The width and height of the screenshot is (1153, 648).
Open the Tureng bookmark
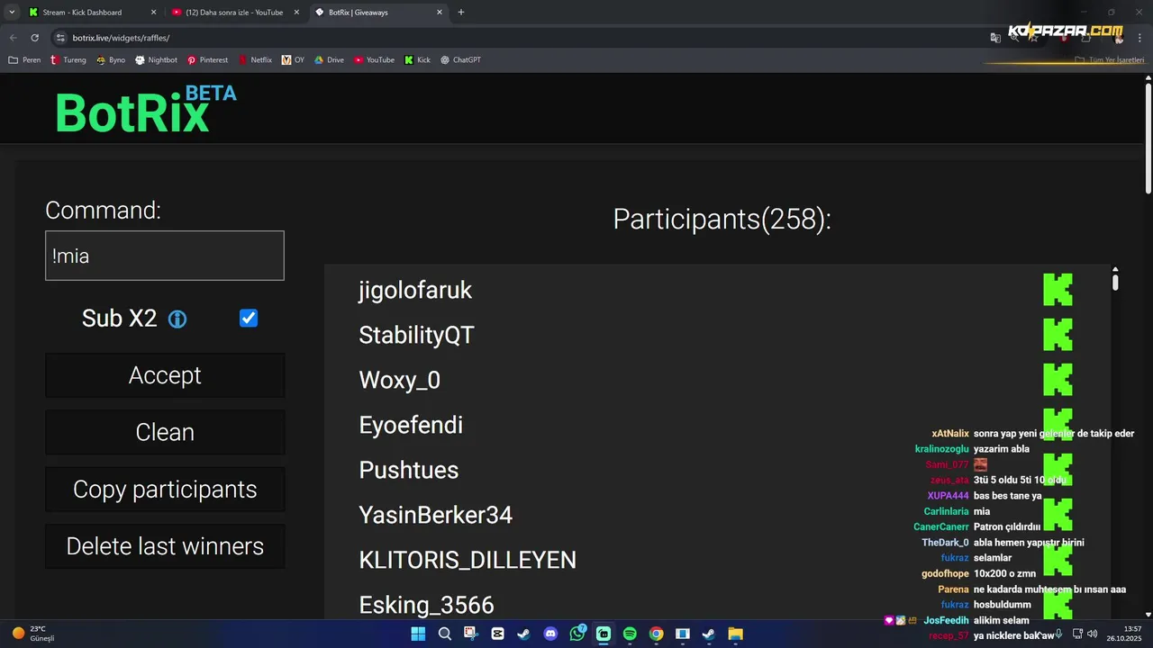click(x=68, y=60)
